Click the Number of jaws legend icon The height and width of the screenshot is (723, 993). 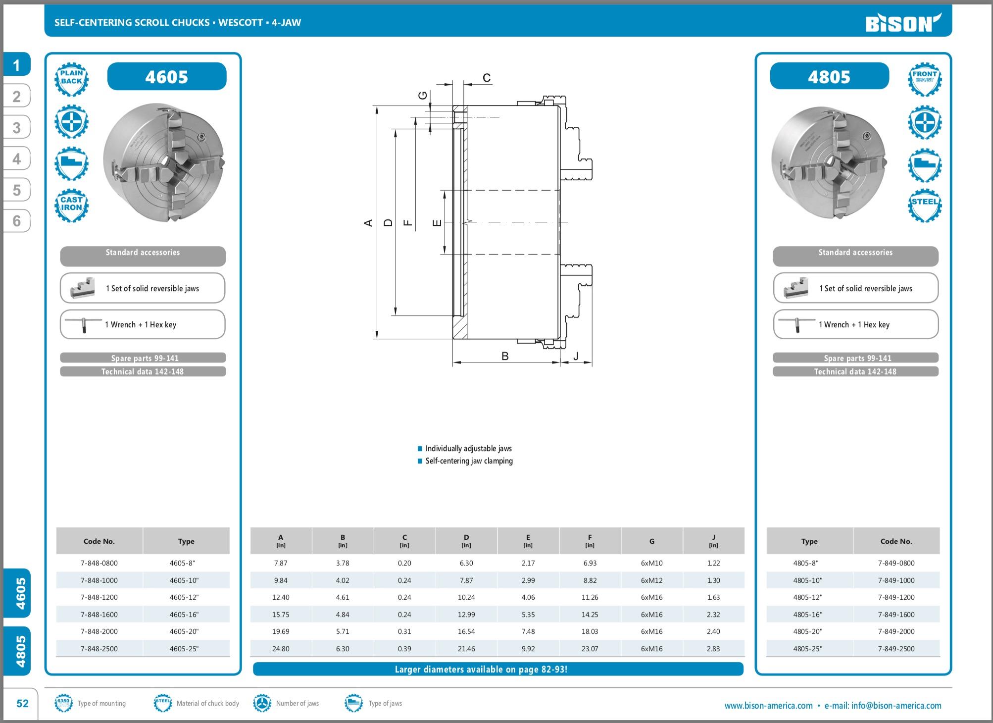point(262,703)
